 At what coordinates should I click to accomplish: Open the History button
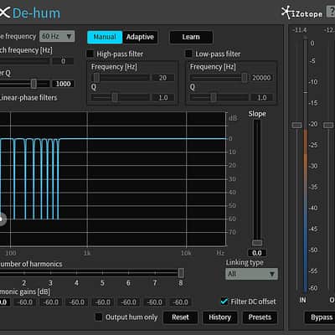coord(219,317)
